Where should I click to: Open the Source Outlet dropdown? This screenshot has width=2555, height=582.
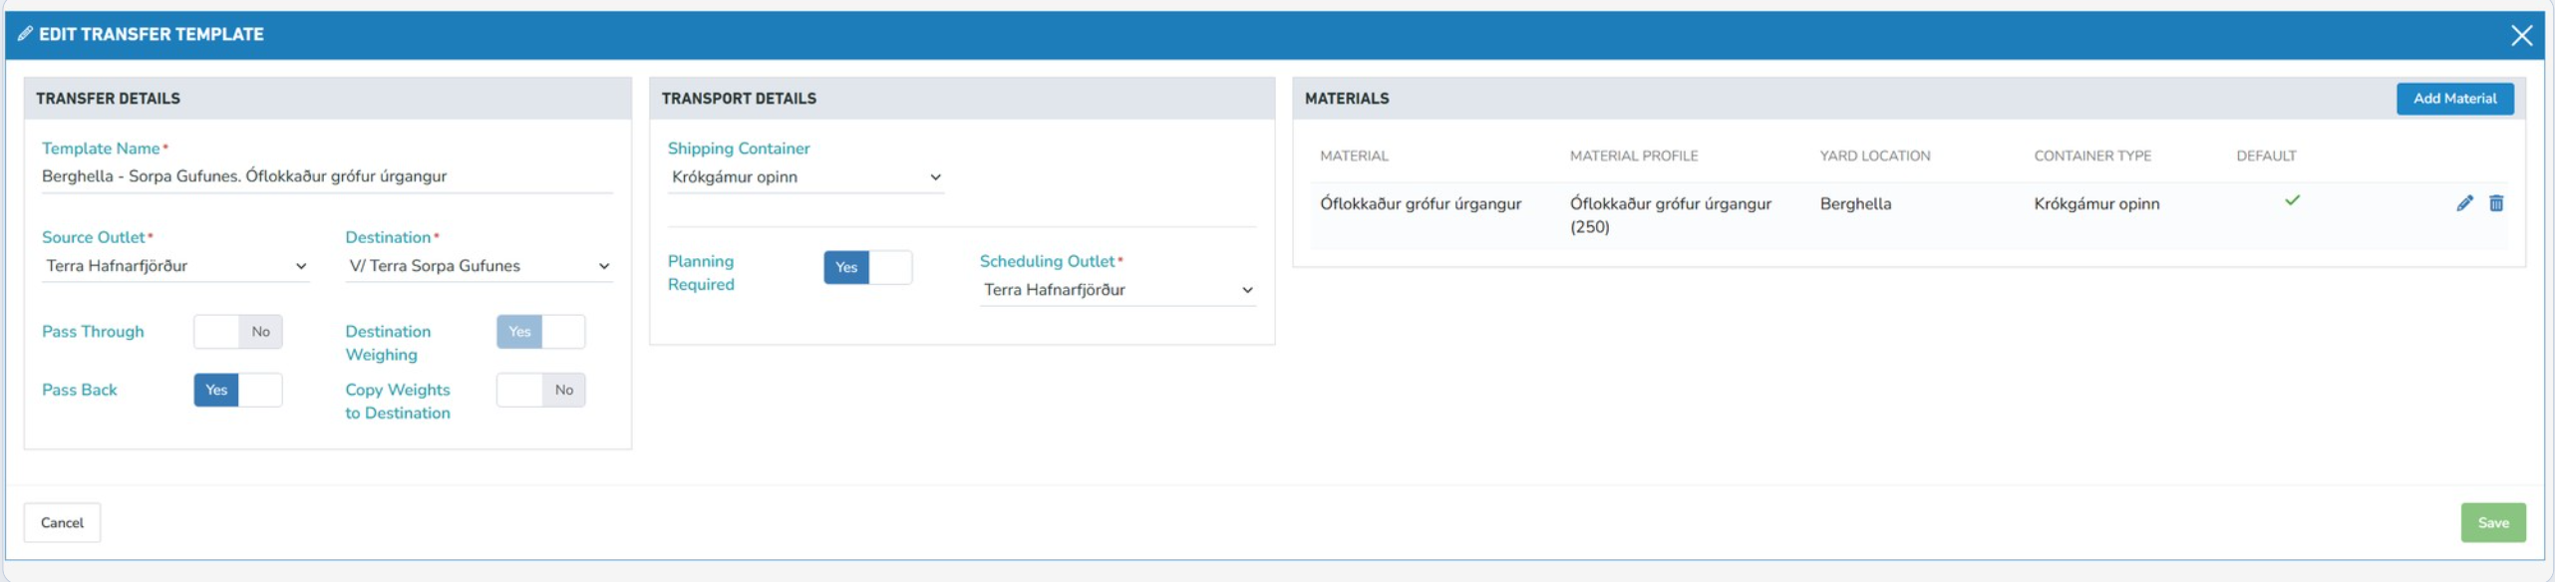coord(175,266)
